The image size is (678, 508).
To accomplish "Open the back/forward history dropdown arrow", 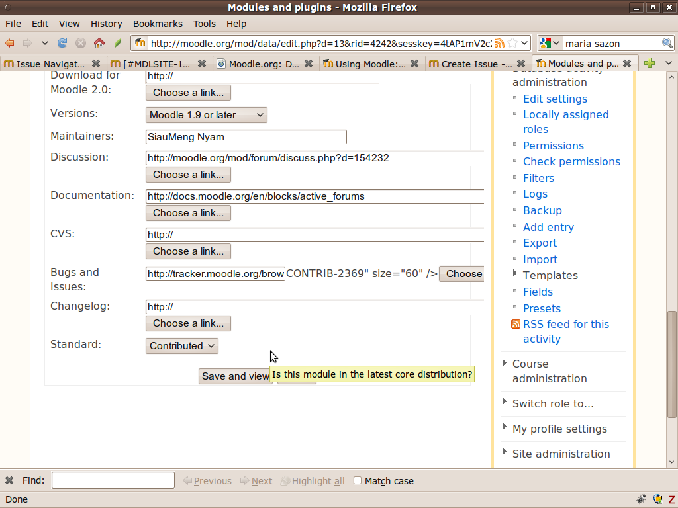I will (44, 43).
